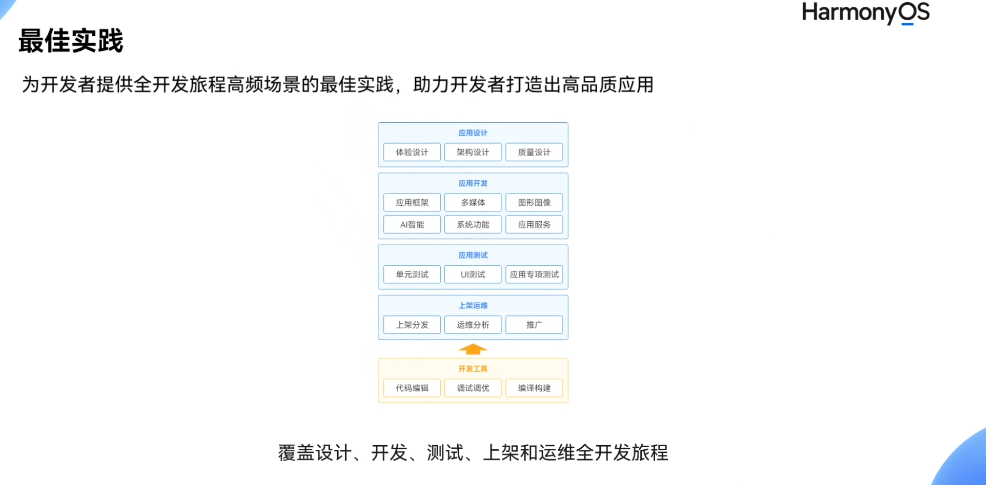
Task: Open the 上架分发 box
Action: (x=412, y=324)
